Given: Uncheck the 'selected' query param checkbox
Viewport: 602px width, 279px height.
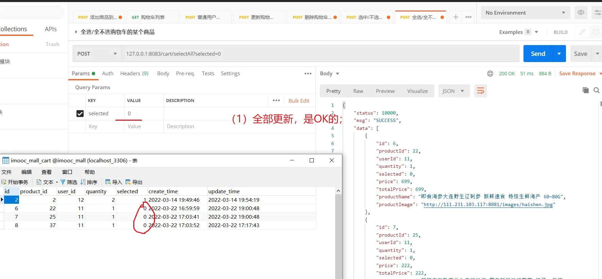Looking at the screenshot, I should click(x=80, y=114).
